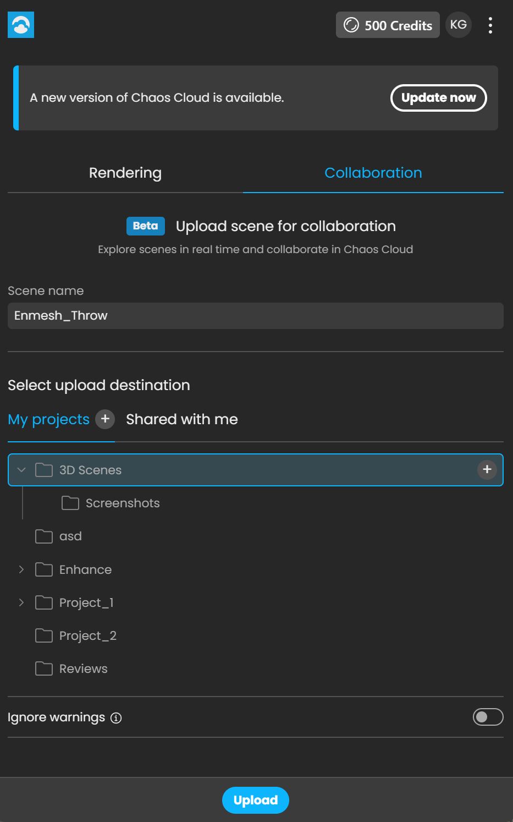Open the three-dot options menu
Image resolution: width=513 pixels, height=822 pixels.
[x=490, y=25]
